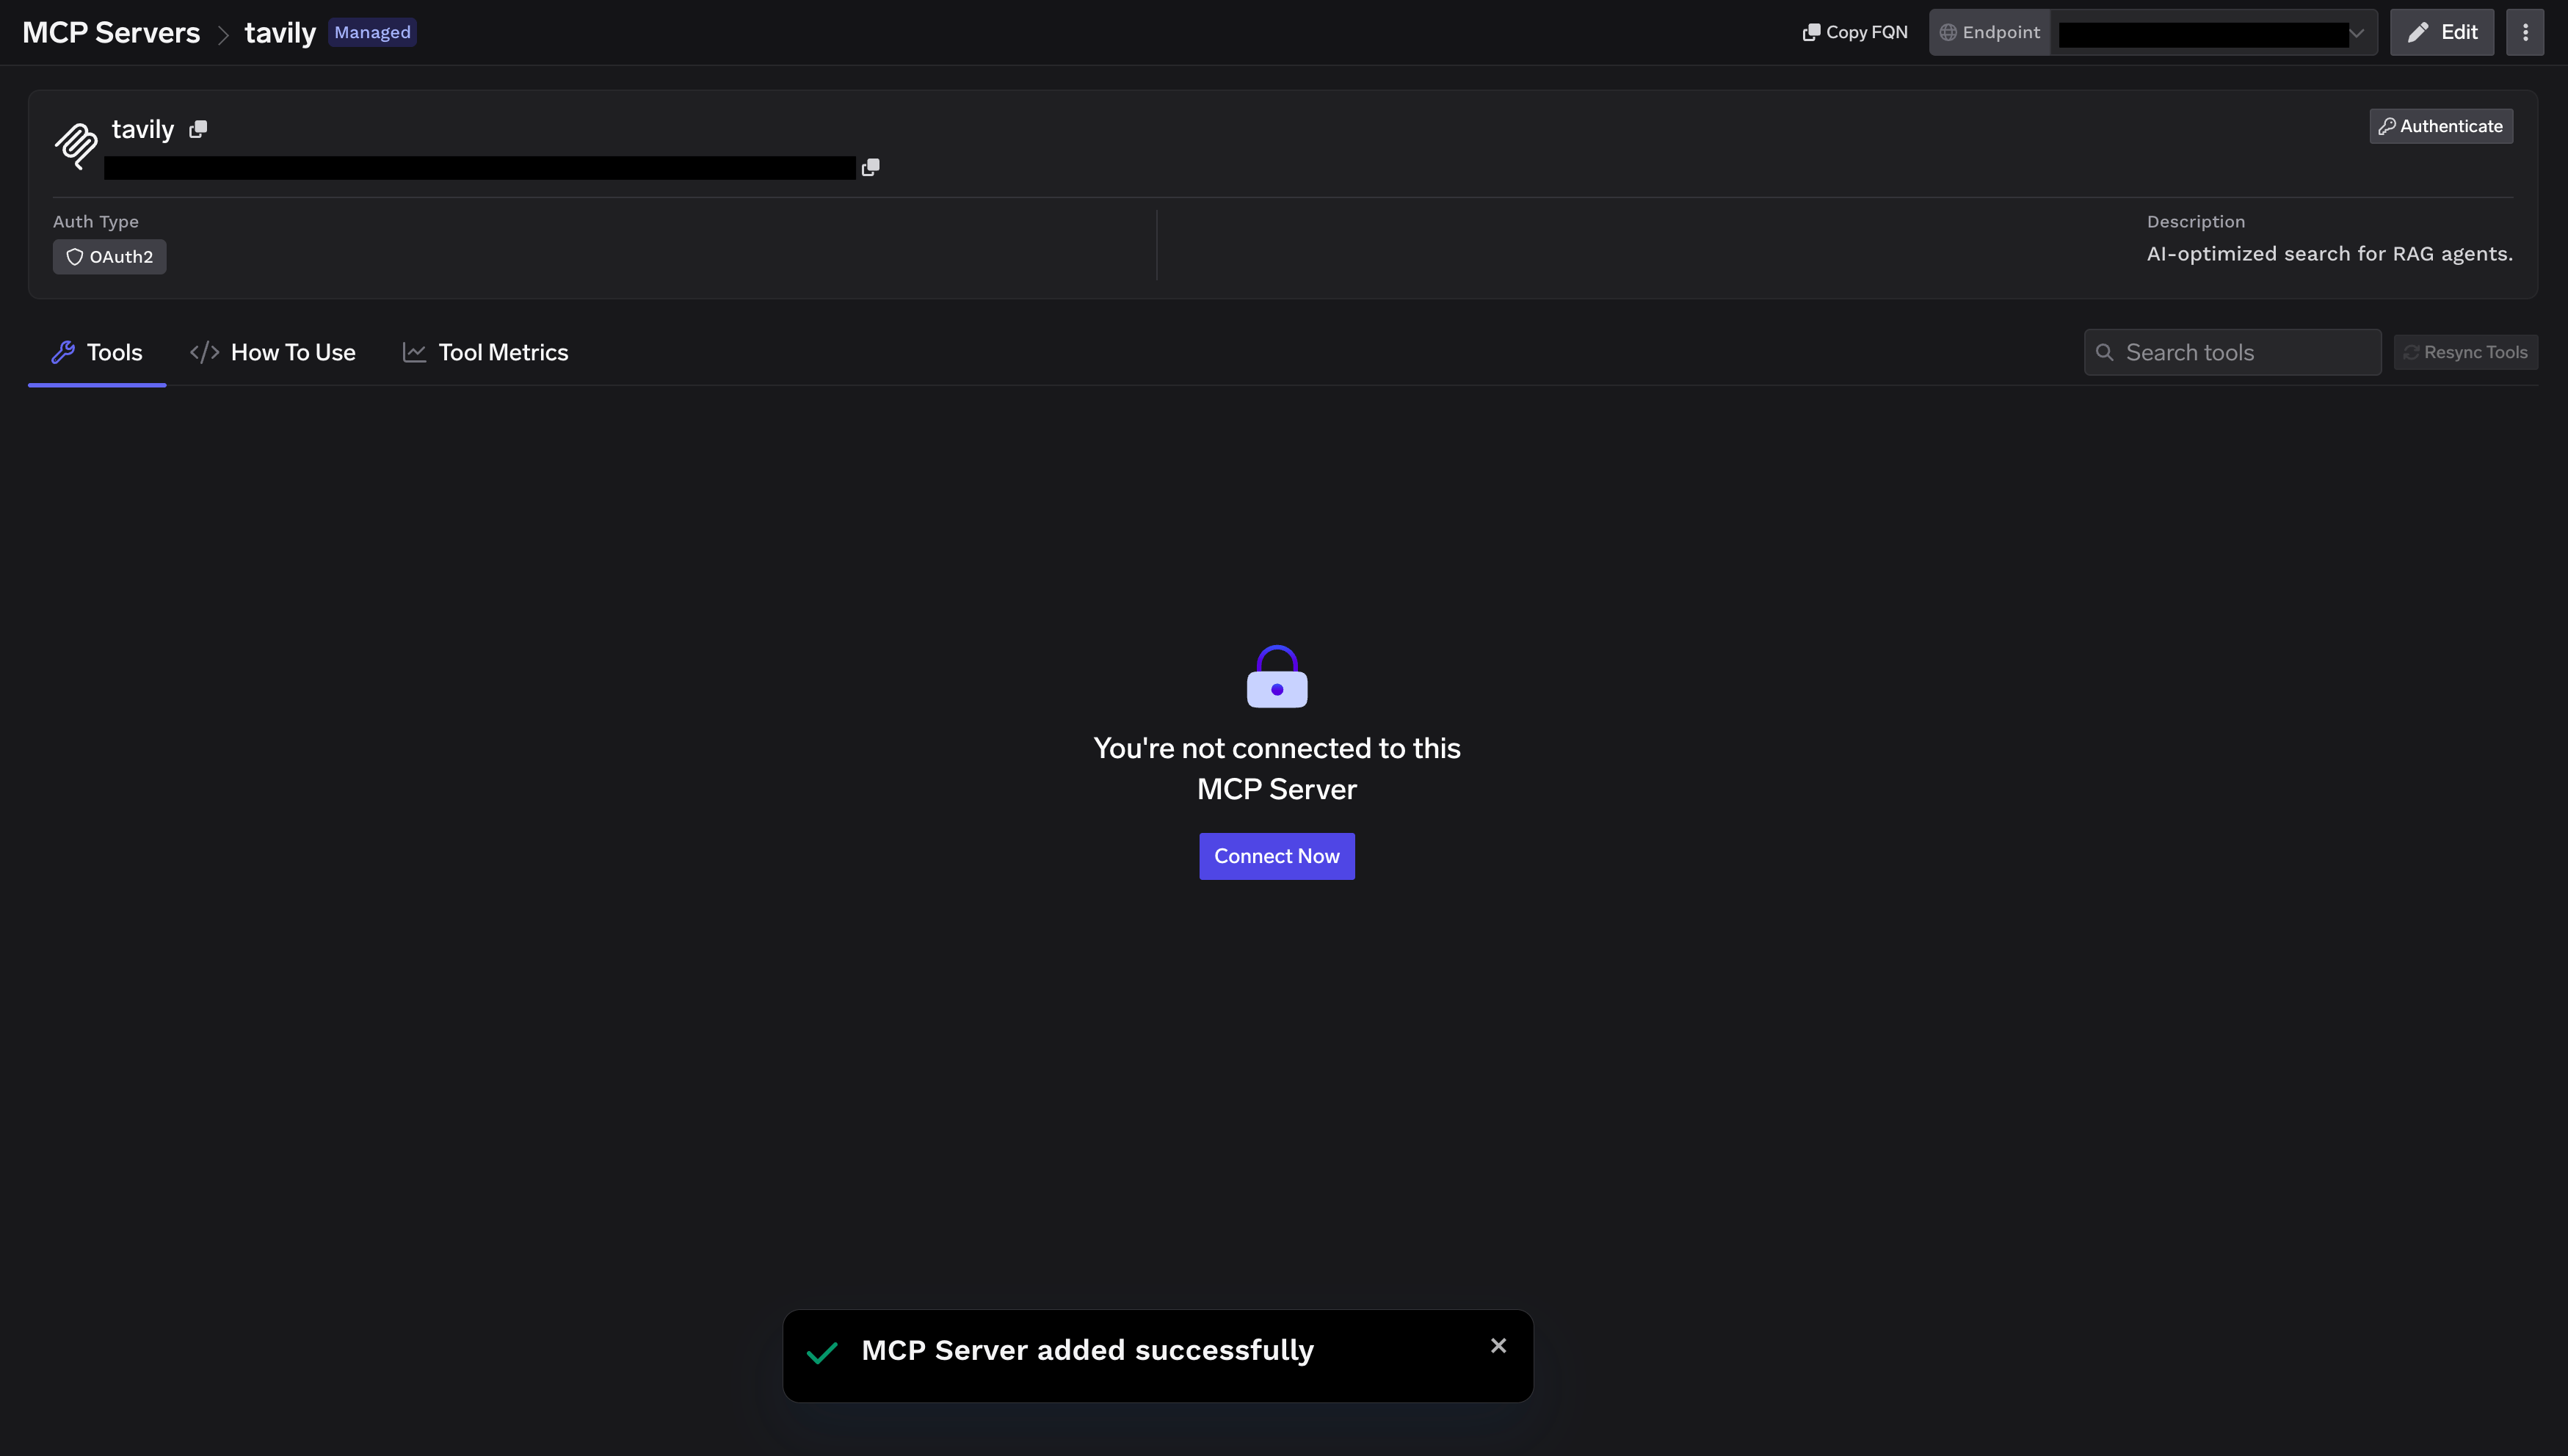
Task: Open the Tool Metrics tab
Action: pos(485,352)
